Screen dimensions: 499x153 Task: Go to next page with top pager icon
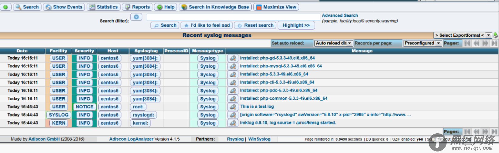pyautogui.click(x=485, y=43)
